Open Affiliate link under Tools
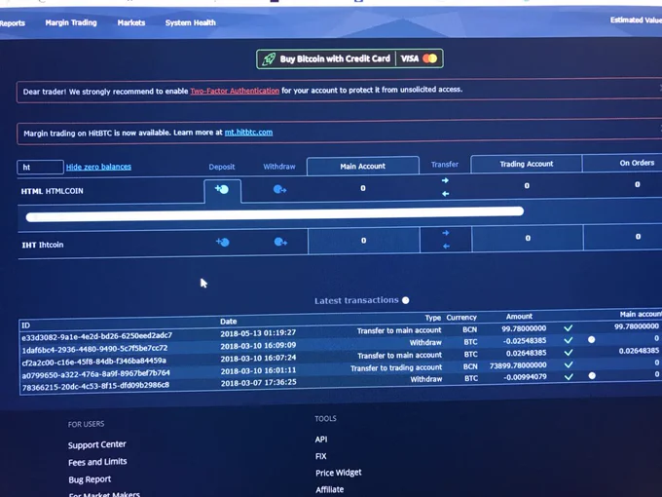The image size is (662, 497). pos(330,490)
